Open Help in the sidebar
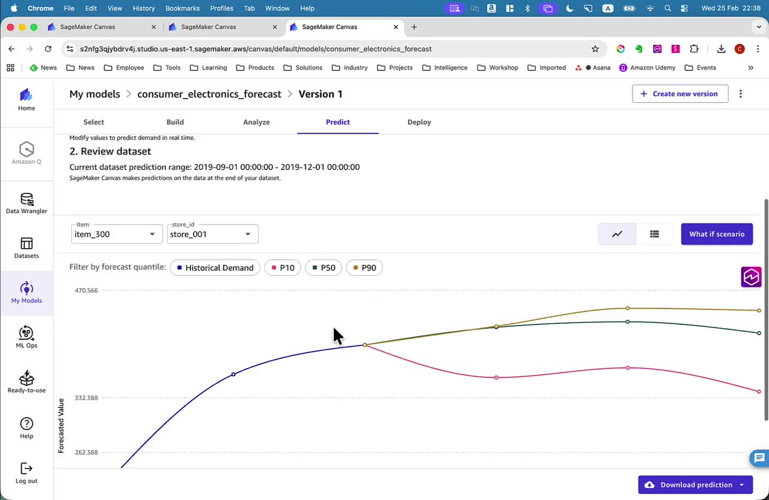 tap(26, 428)
